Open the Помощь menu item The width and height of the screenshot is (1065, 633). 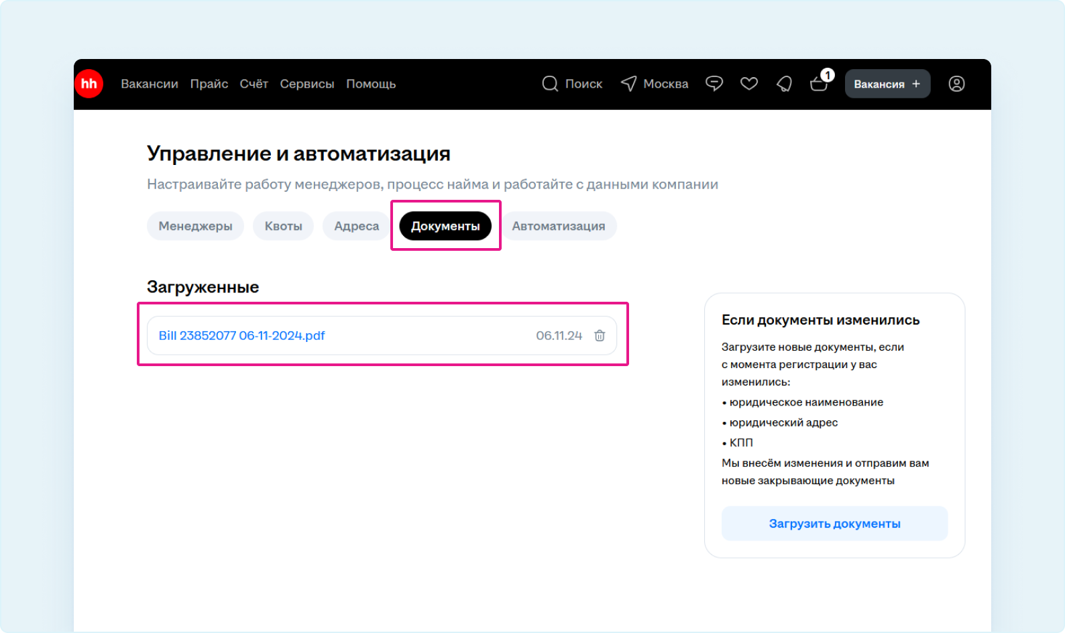371,84
